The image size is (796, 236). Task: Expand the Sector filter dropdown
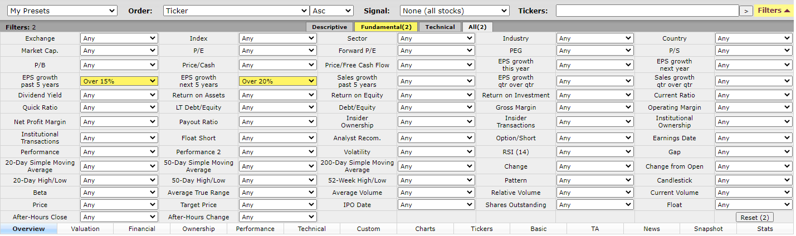pyautogui.click(x=436, y=38)
